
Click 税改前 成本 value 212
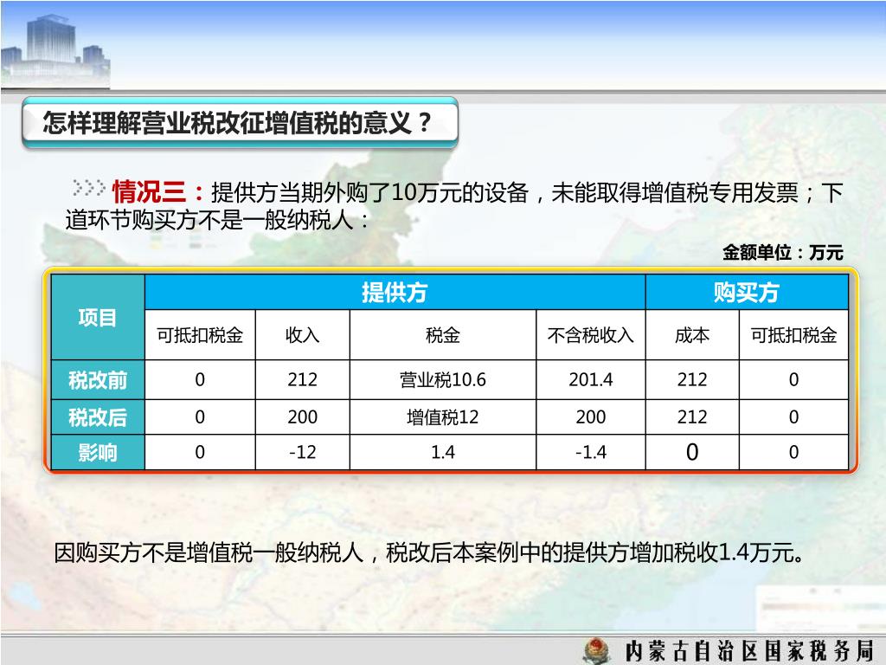coord(692,379)
